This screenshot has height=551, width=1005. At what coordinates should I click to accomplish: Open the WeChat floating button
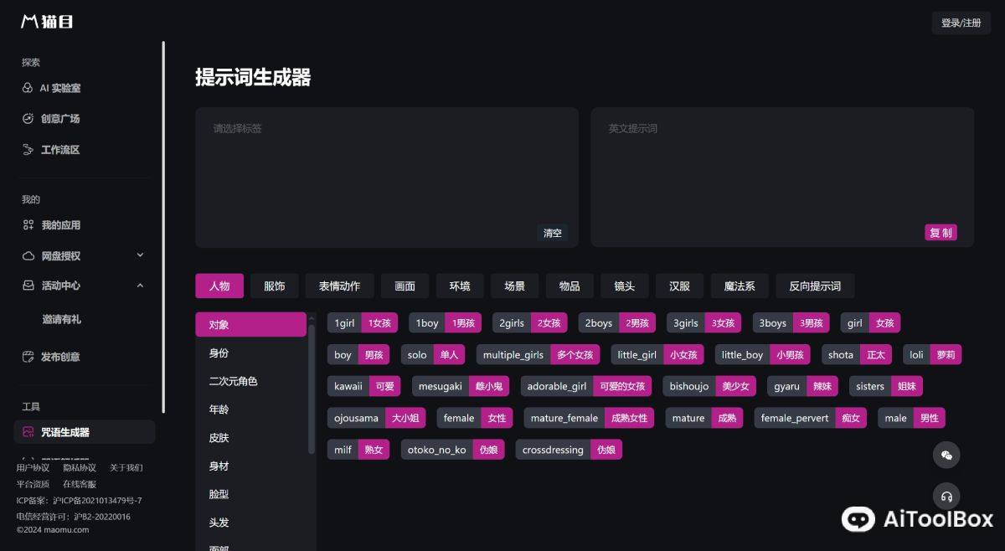946,455
